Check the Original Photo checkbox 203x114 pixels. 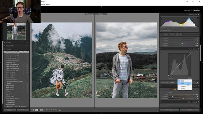[x=161, y=31]
